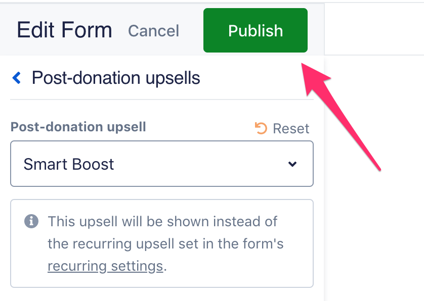This screenshot has height=301, width=424.
Task: Click the pink arrow's pointed tip
Action: coord(304,65)
